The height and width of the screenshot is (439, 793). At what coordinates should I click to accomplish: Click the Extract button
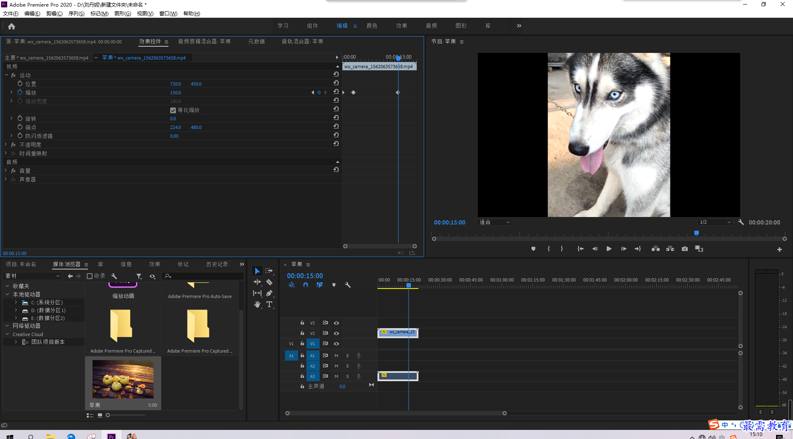tap(670, 249)
